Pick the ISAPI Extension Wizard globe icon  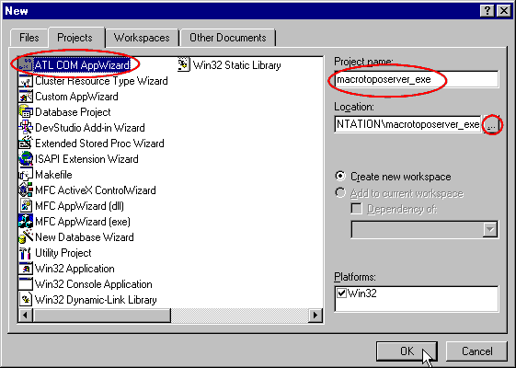tap(26, 158)
